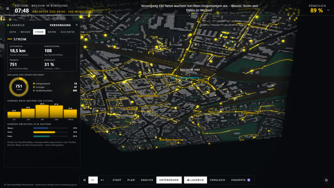The image size is (334, 188).
Task: Open the Eingriffe panel
Action: pyautogui.click(x=241, y=180)
